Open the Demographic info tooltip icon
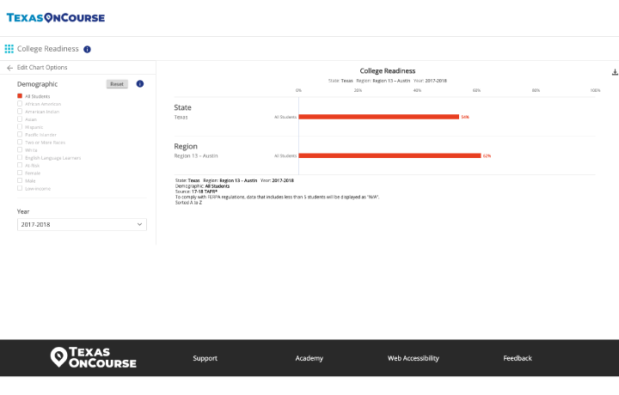This screenshot has height=395, width=619. [x=140, y=84]
